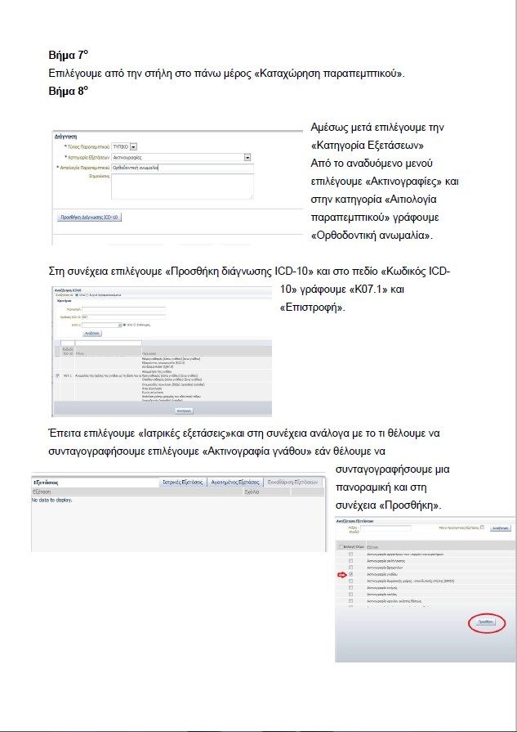The height and width of the screenshot is (732, 517).
Task: Choose the Επίσης radio button beside ICPC-2
Action: click(x=136, y=325)
